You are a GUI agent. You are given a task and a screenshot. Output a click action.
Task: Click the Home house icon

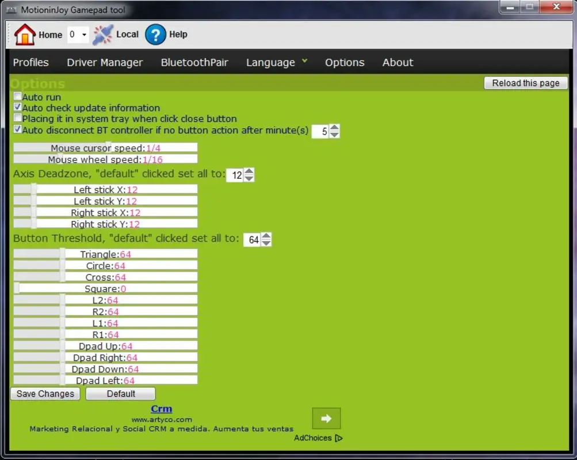25,34
